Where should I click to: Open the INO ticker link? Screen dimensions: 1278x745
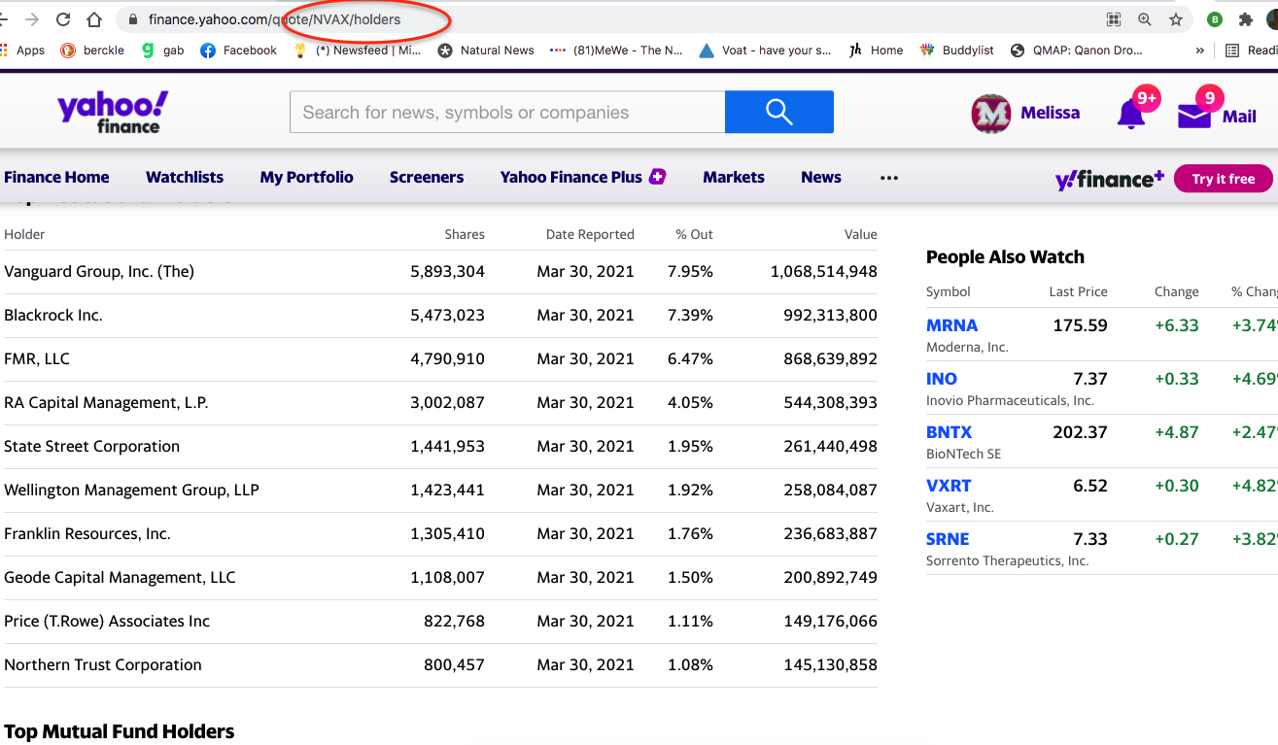tap(942, 379)
